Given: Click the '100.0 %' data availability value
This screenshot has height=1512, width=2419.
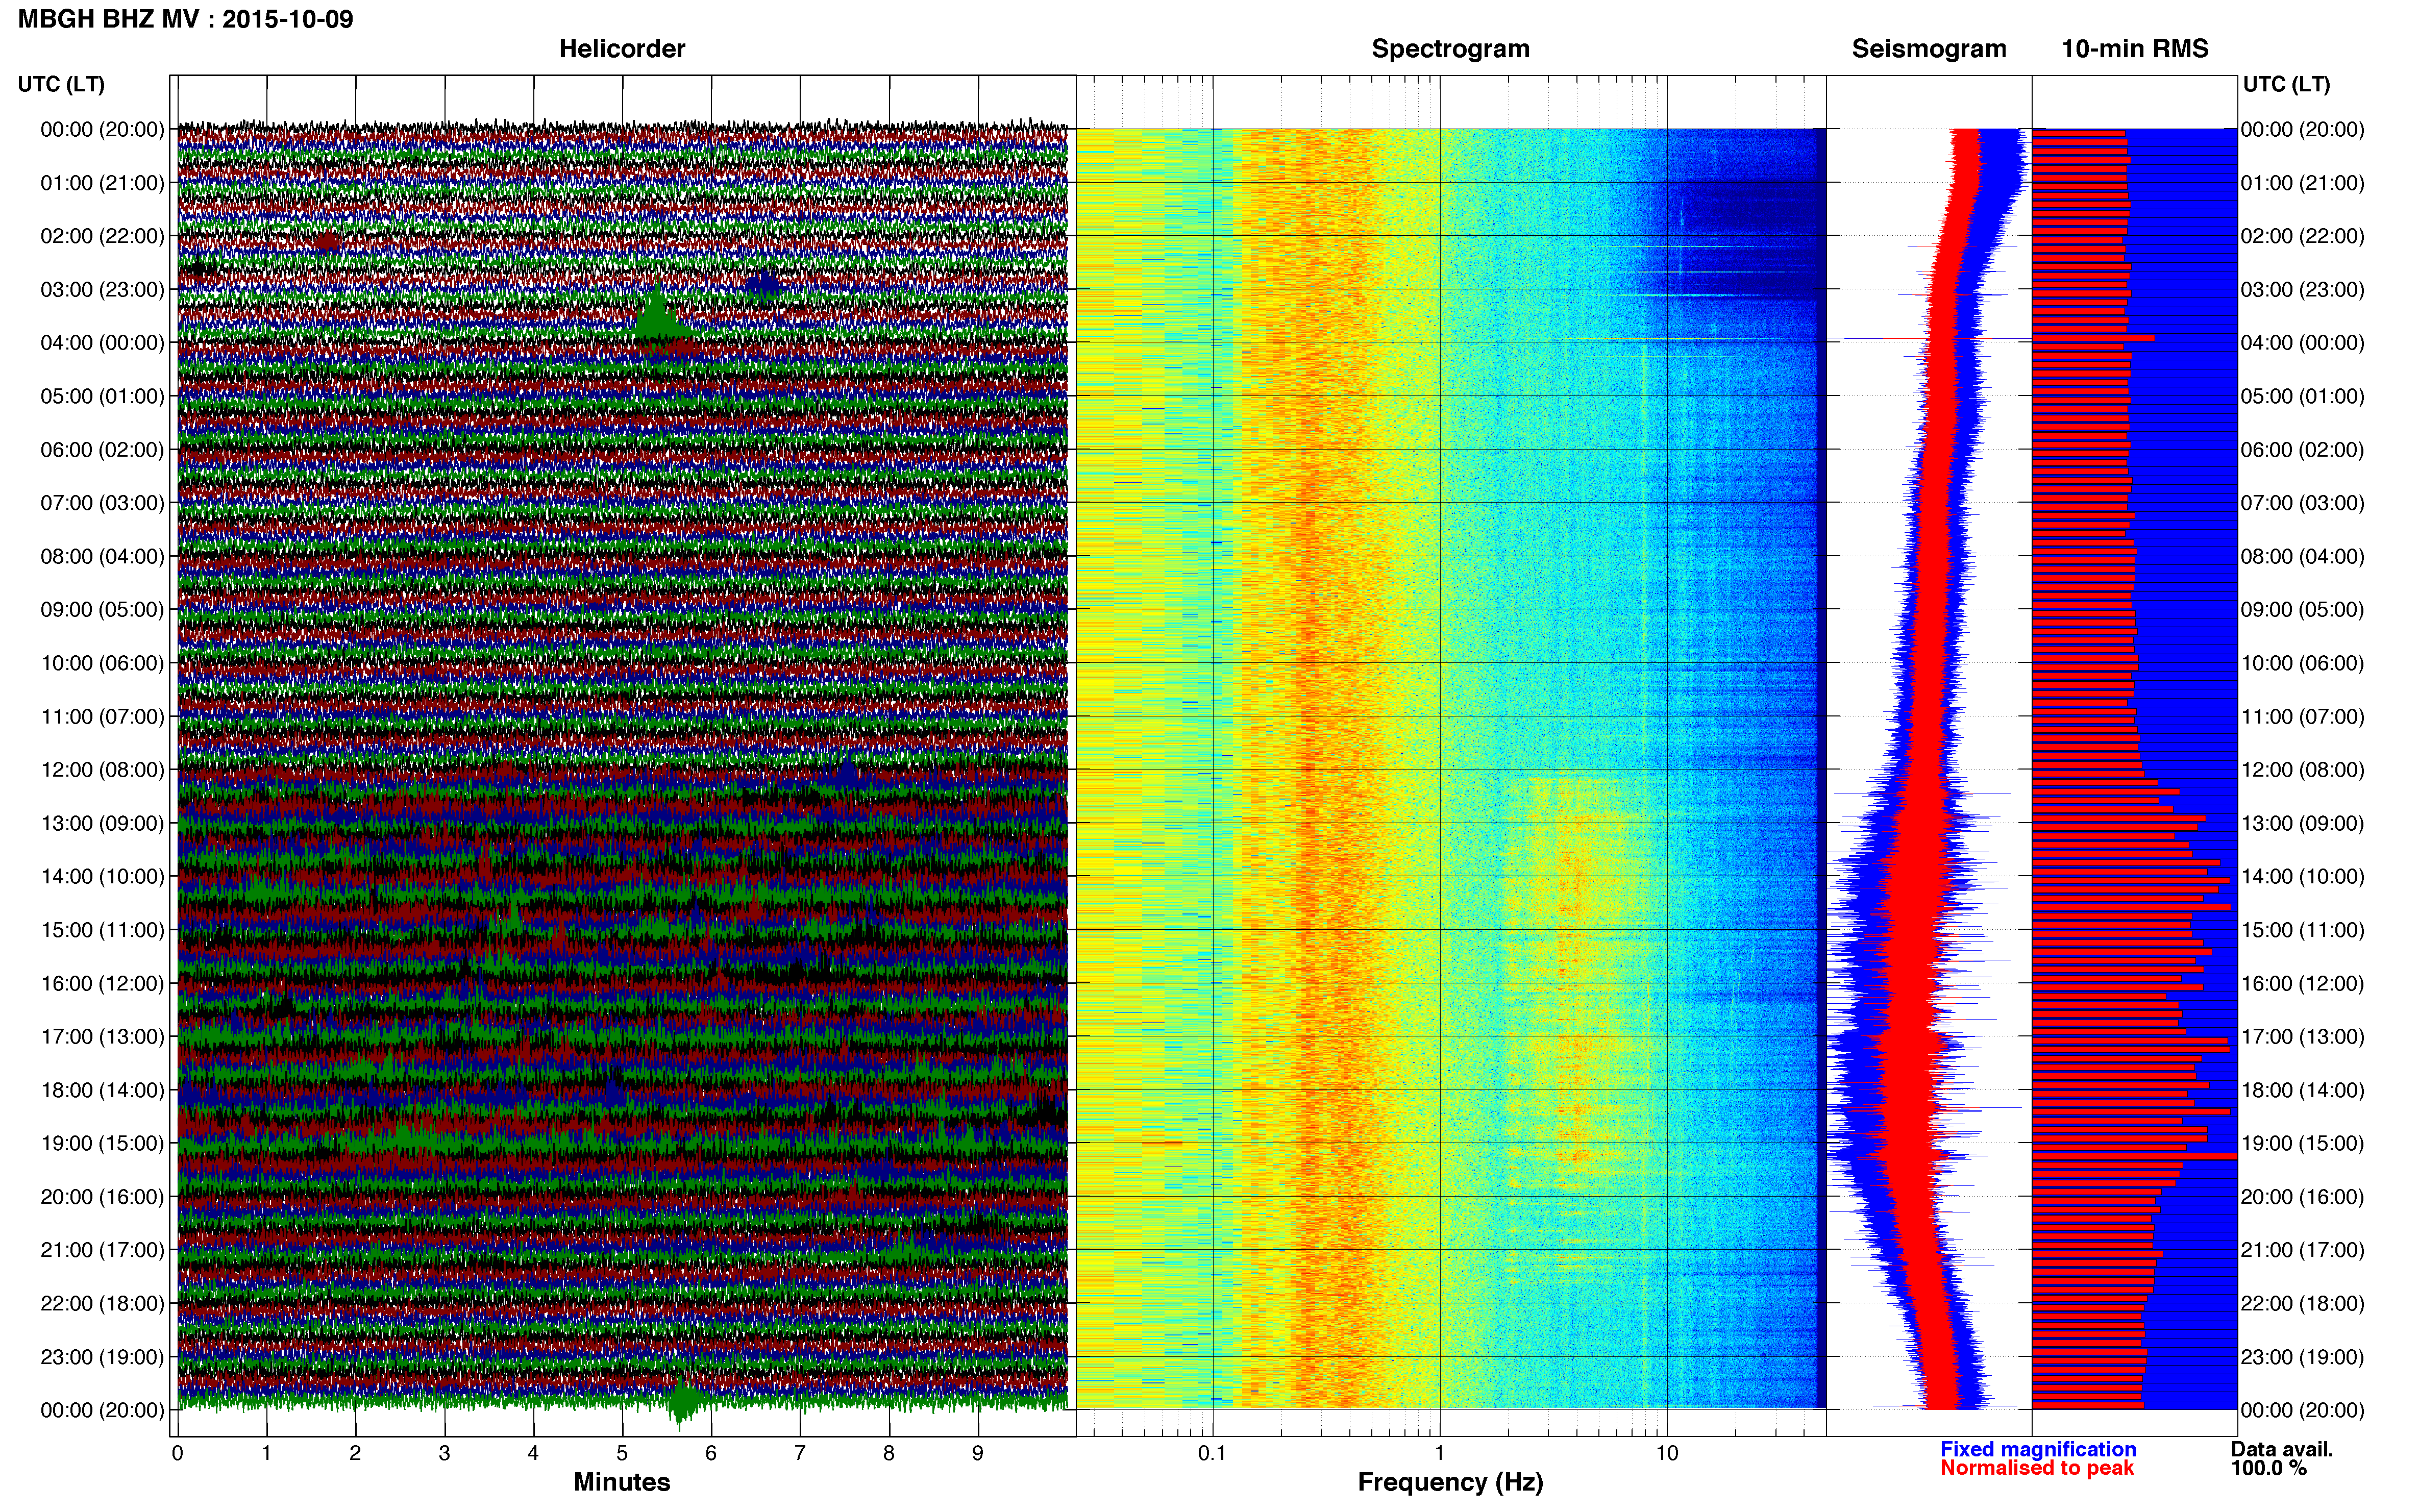Looking at the screenshot, I should click(x=2268, y=1468).
